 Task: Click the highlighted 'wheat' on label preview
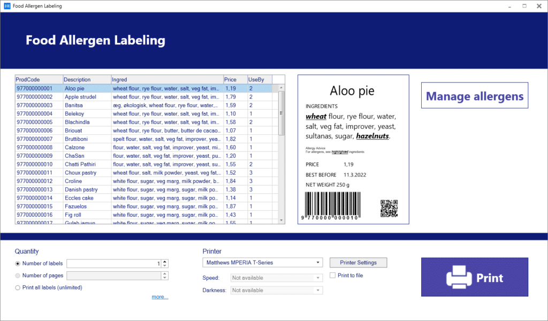[316, 116]
